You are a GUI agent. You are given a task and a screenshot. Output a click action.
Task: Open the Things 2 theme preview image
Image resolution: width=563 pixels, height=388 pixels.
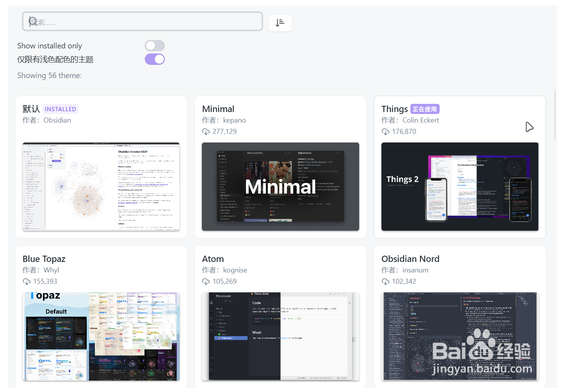click(x=460, y=187)
